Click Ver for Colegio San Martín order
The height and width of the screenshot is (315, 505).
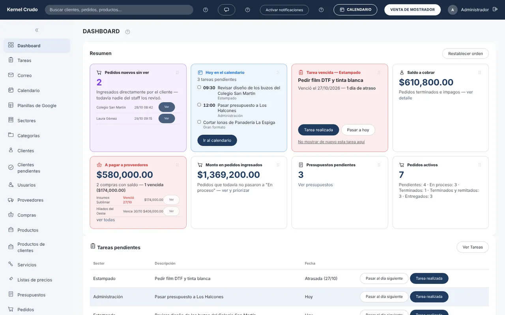[x=166, y=107]
